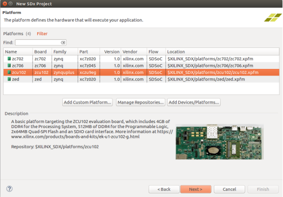Open Manage Repositories
The image size is (283, 197).
[140, 102]
